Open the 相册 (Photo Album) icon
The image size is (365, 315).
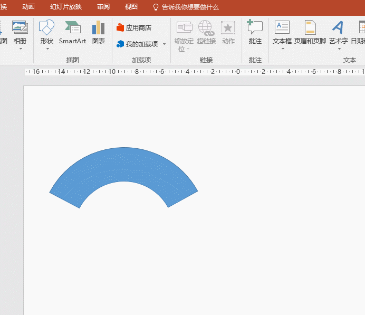tap(20, 28)
